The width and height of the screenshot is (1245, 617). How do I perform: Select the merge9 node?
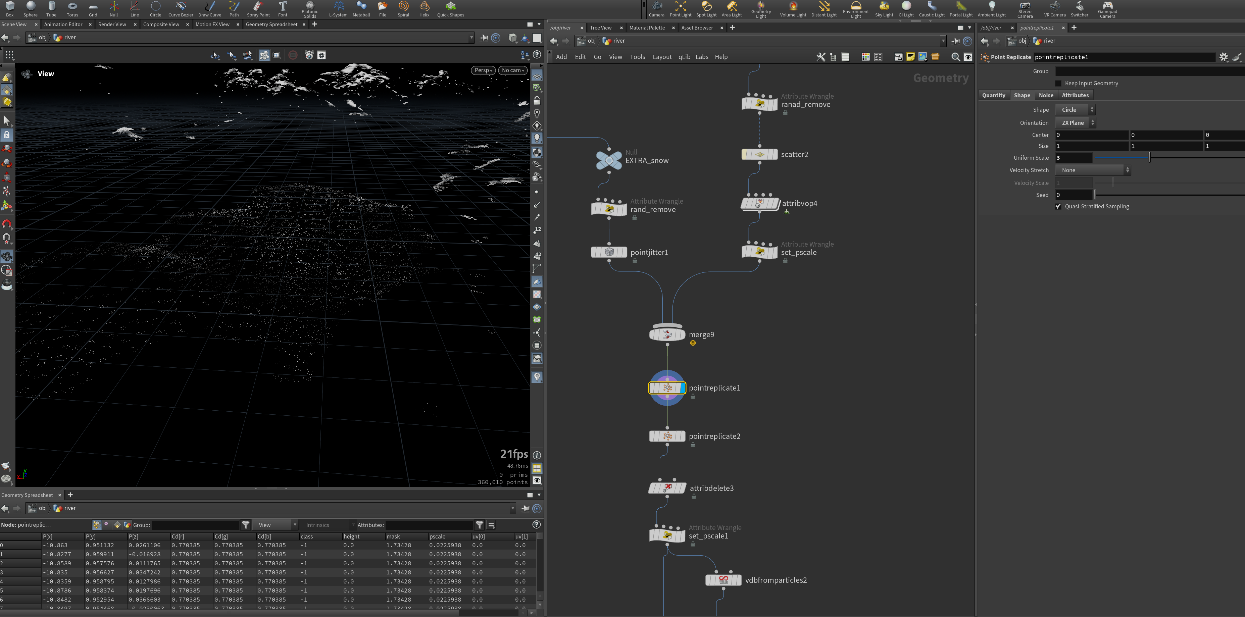(x=667, y=335)
